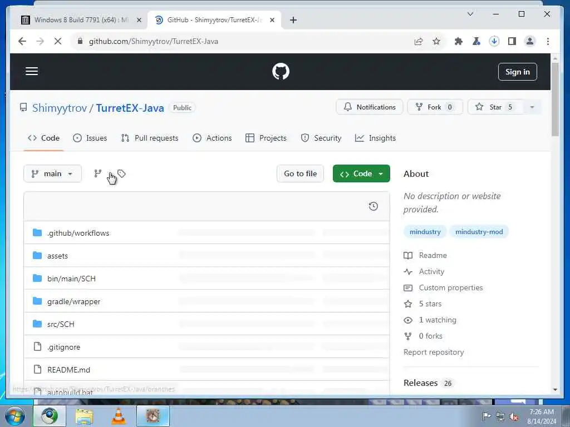Open the gradle/wrapper folder

tap(74, 301)
